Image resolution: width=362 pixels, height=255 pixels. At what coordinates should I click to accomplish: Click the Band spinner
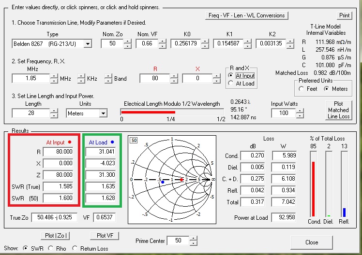[108, 79]
